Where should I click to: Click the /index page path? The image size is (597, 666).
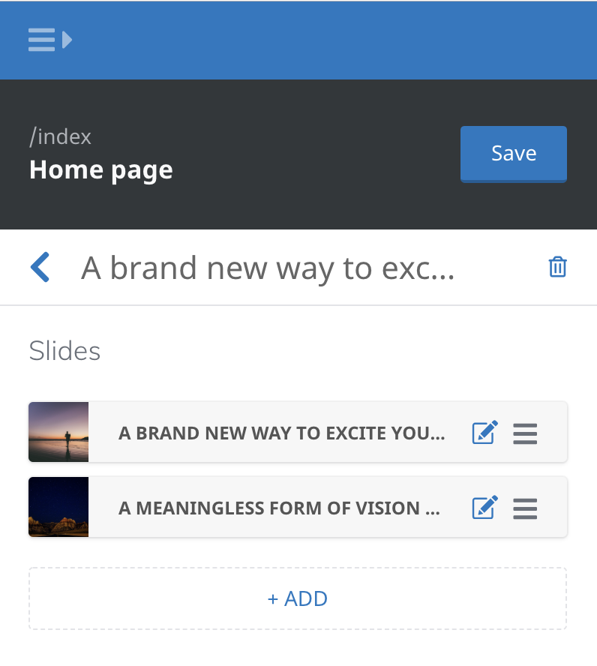pos(60,136)
